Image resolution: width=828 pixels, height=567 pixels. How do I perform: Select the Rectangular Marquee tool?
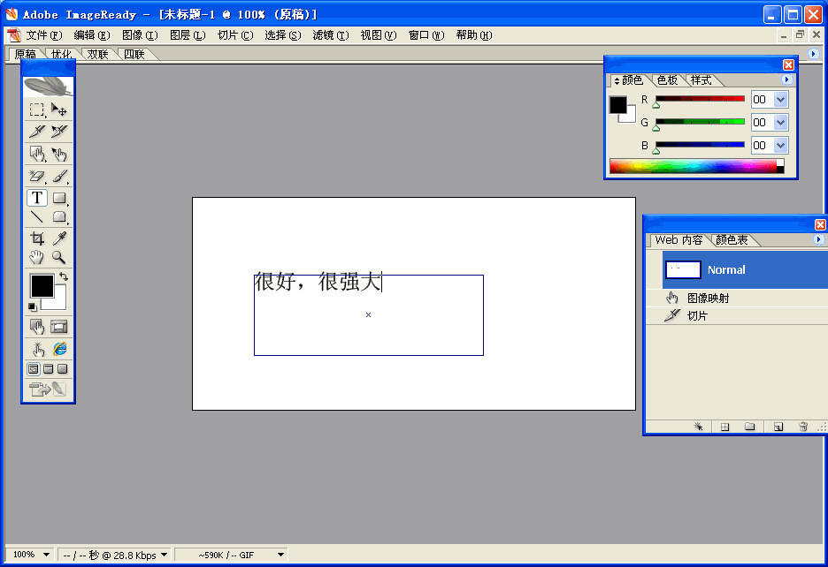(37, 110)
